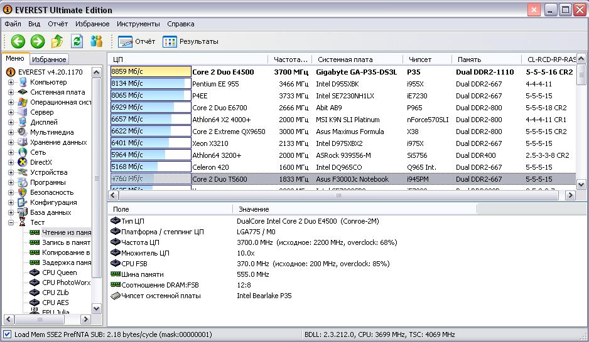The width and height of the screenshot is (589, 342).
Task: Toggle the checkbox in the status bar
Action: (7, 334)
